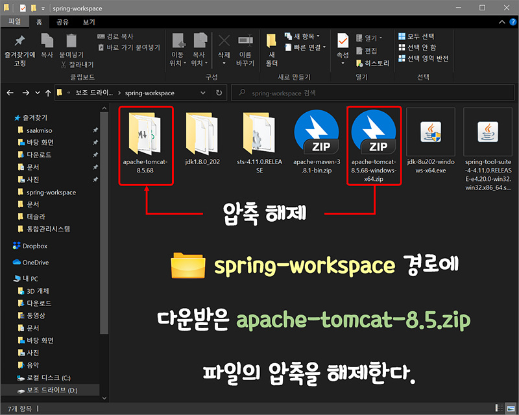This screenshot has width=519, height=415.
Task: Select apache-maven-3.8.1-bin.zip file
Action: coord(317,143)
